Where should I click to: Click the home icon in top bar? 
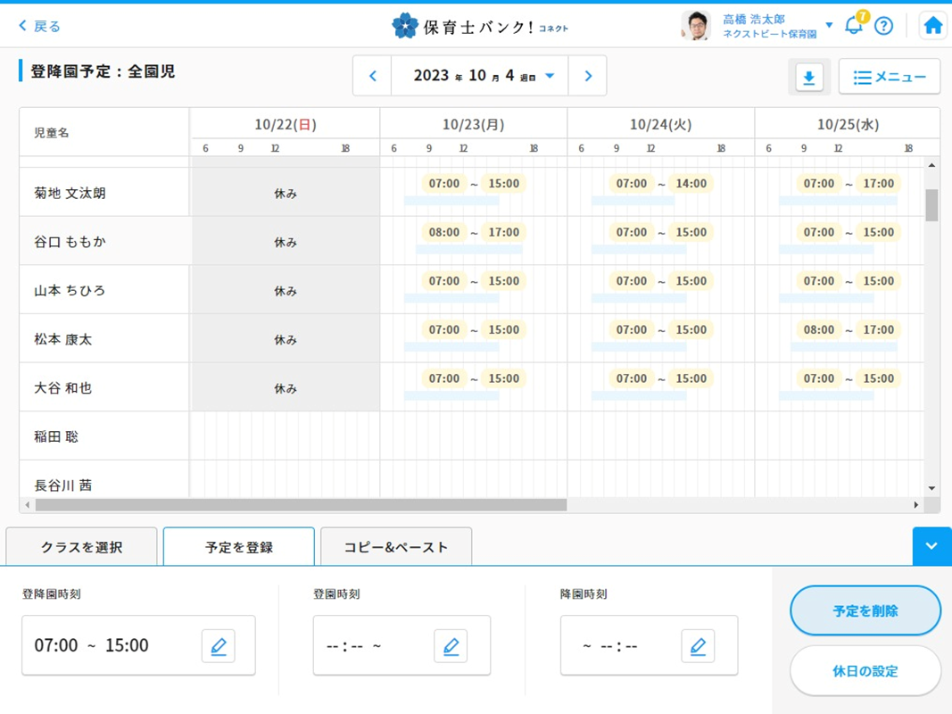pyautogui.click(x=932, y=26)
